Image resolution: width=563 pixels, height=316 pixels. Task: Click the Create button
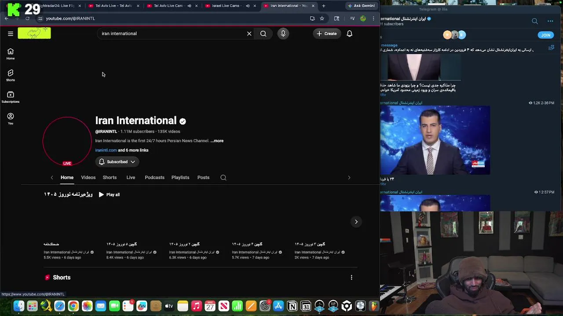point(326,33)
